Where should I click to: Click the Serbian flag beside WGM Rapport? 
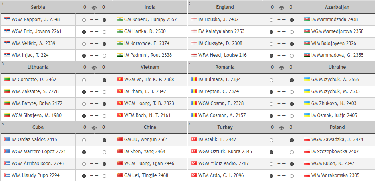coord(7,19)
